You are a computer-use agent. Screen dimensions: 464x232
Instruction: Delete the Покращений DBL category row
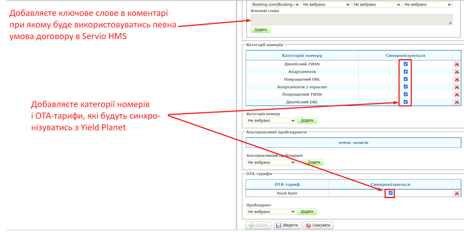(x=457, y=79)
